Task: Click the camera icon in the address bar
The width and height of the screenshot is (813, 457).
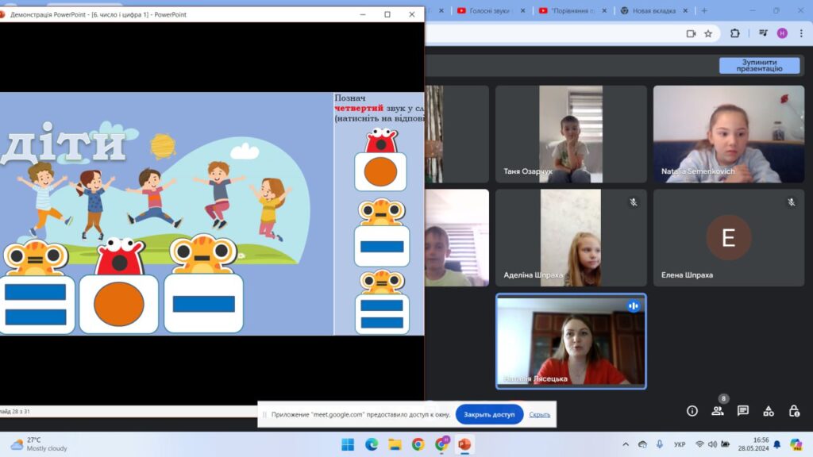Action: [691, 33]
